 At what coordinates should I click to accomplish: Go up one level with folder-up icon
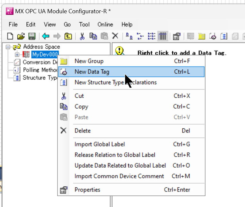click(68, 36)
